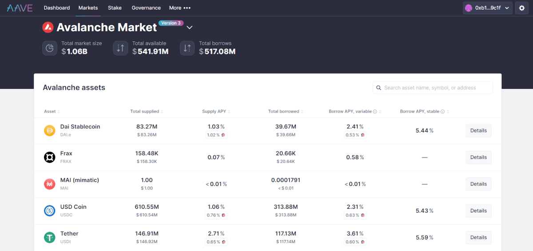Click the MAI (mimatic) token icon
Image resolution: width=533 pixels, height=251 pixels.
point(49,184)
